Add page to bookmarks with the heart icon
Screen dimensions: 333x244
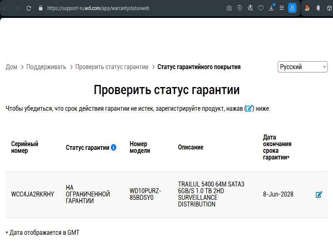point(261,8)
